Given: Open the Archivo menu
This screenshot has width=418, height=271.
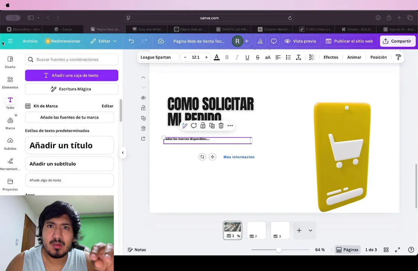Looking at the screenshot, I should pos(30,41).
